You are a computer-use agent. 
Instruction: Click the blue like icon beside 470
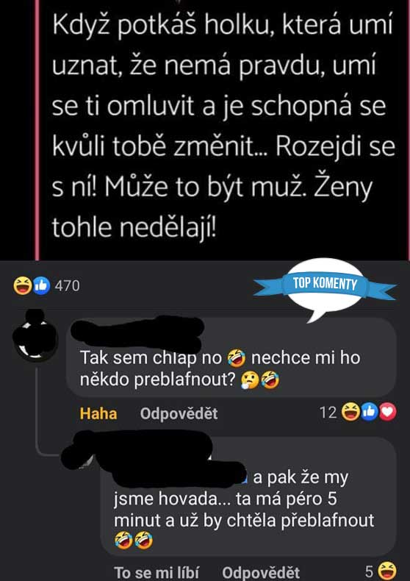point(42,285)
